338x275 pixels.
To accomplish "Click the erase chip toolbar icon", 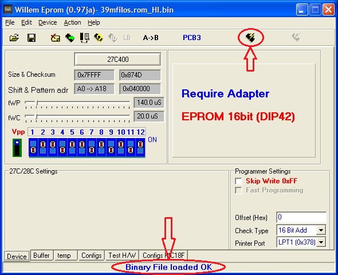I will coord(56,38).
